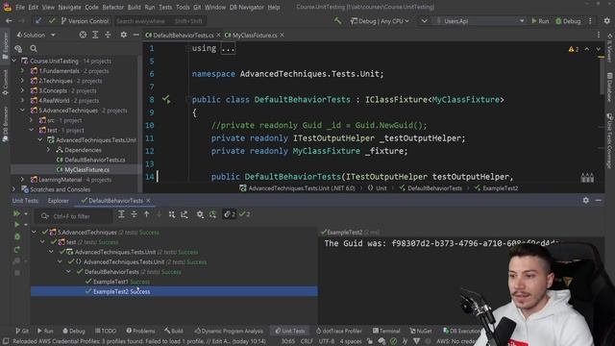Switch to Explorer tab in Unit Tests

click(x=58, y=201)
